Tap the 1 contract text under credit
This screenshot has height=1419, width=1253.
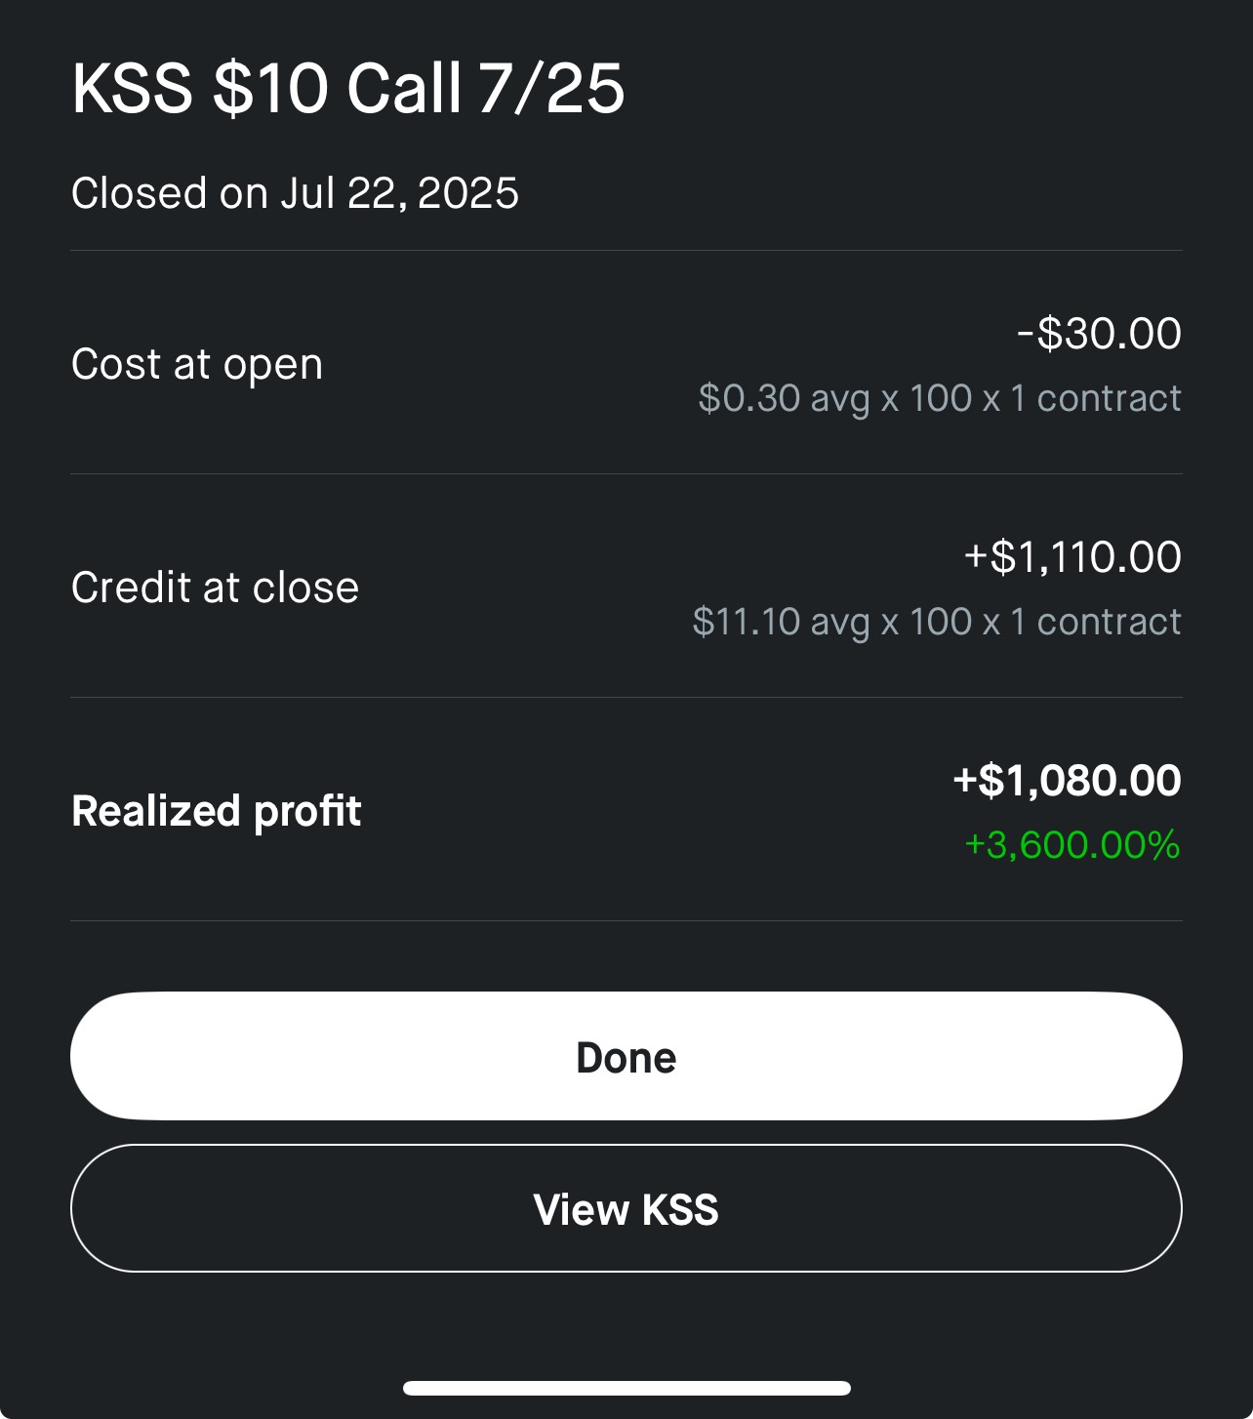1095,622
